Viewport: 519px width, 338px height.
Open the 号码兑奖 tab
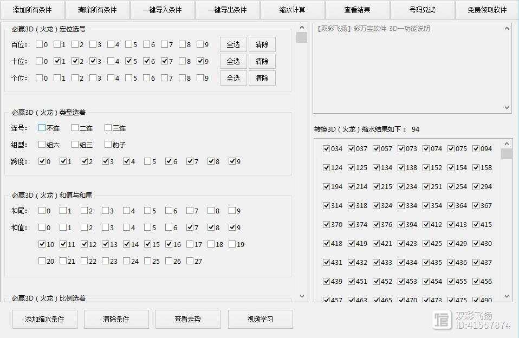point(423,10)
